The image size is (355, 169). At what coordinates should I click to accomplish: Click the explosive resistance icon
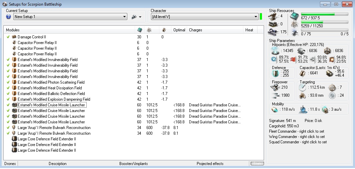[332, 59]
